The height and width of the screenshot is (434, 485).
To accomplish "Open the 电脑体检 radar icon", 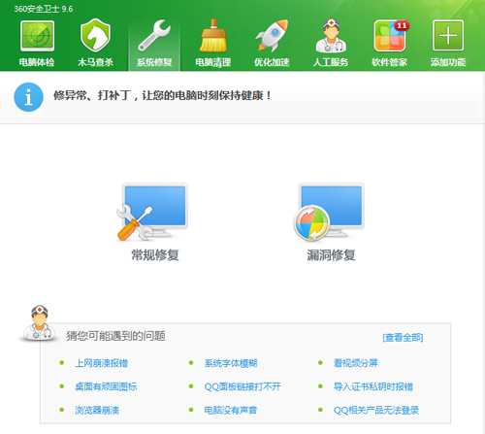I will point(37,36).
